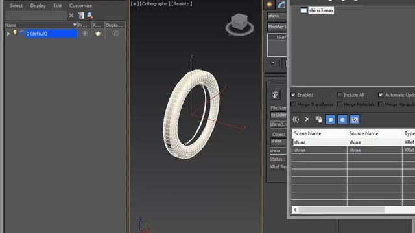Image resolution: width=415 pixels, height=233 pixels.
Task: Toggle the freeze snowflake for 0 (default)
Action: pos(85,34)
